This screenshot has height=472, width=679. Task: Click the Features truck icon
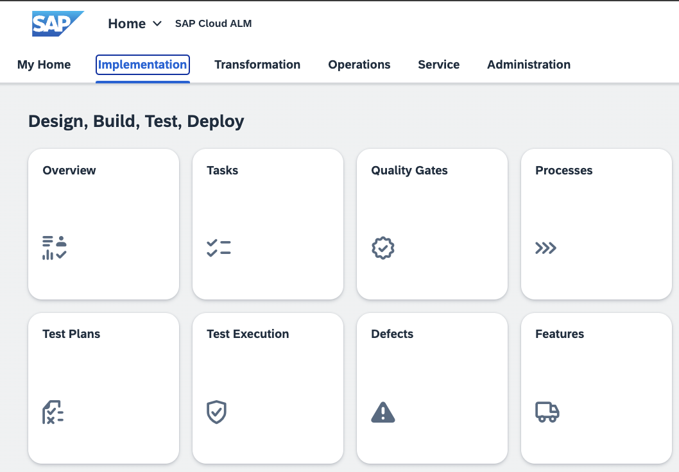[x=547, y=412]
